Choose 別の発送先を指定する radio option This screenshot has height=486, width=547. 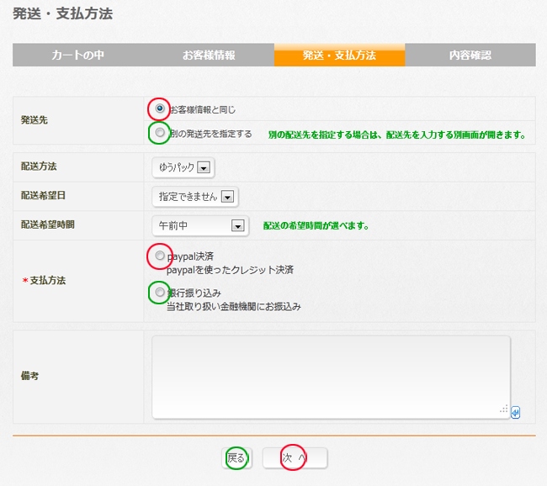point(160,133)
